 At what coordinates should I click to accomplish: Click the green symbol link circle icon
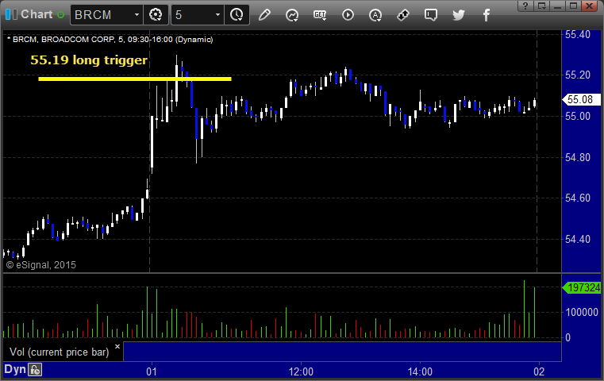point(60,15)
